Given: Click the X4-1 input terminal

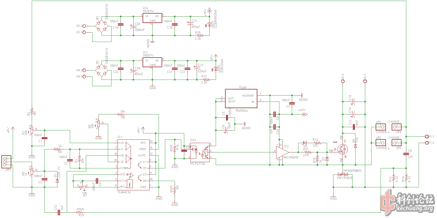Looking at the screenshot, I should [84, 77].
